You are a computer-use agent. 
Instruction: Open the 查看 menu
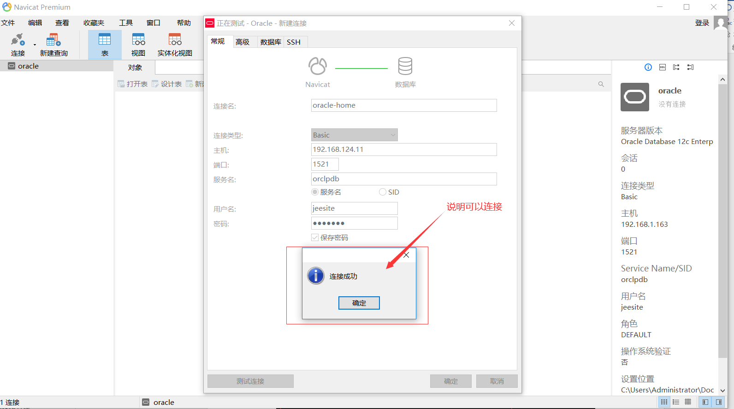click(62, 23)
